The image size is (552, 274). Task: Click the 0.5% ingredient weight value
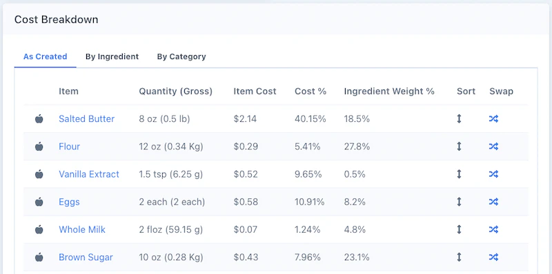355,174
